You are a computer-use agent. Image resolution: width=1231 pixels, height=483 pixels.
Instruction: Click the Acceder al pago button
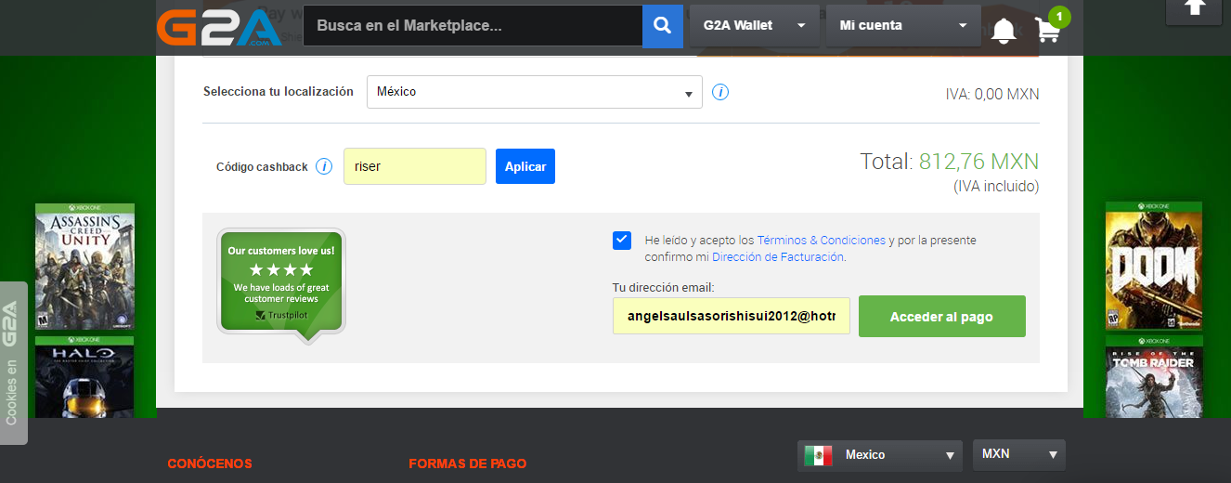point(941,317)
